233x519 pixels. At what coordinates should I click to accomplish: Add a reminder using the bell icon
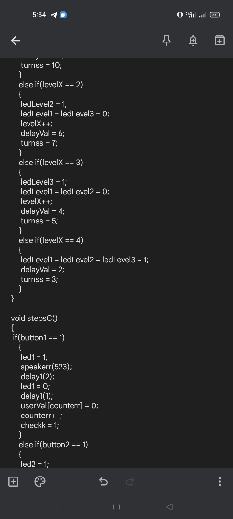coord(193,40)
